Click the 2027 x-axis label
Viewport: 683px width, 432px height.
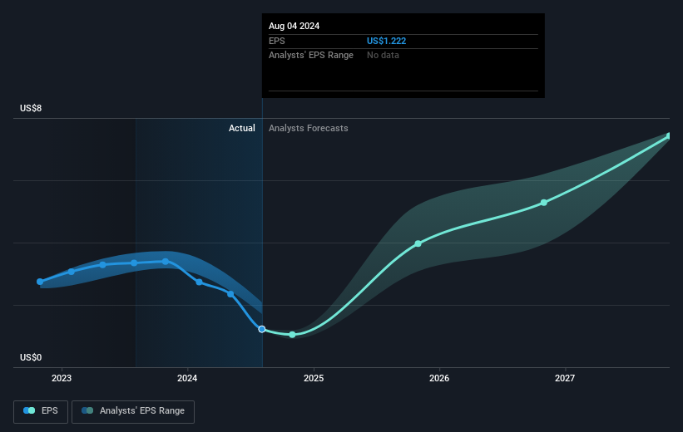(x=565, y=379)
